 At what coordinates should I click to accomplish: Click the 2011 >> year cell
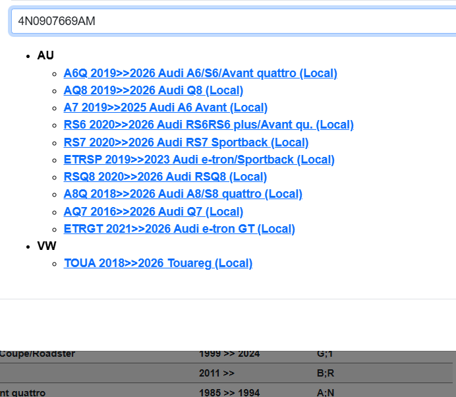click(x=216, y=373)
